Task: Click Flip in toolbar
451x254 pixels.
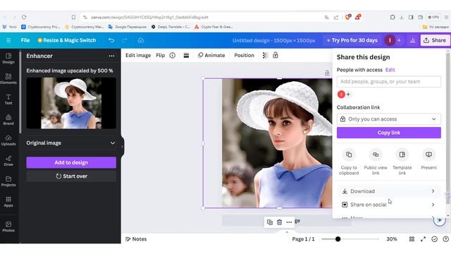Action: pos(160,55)
